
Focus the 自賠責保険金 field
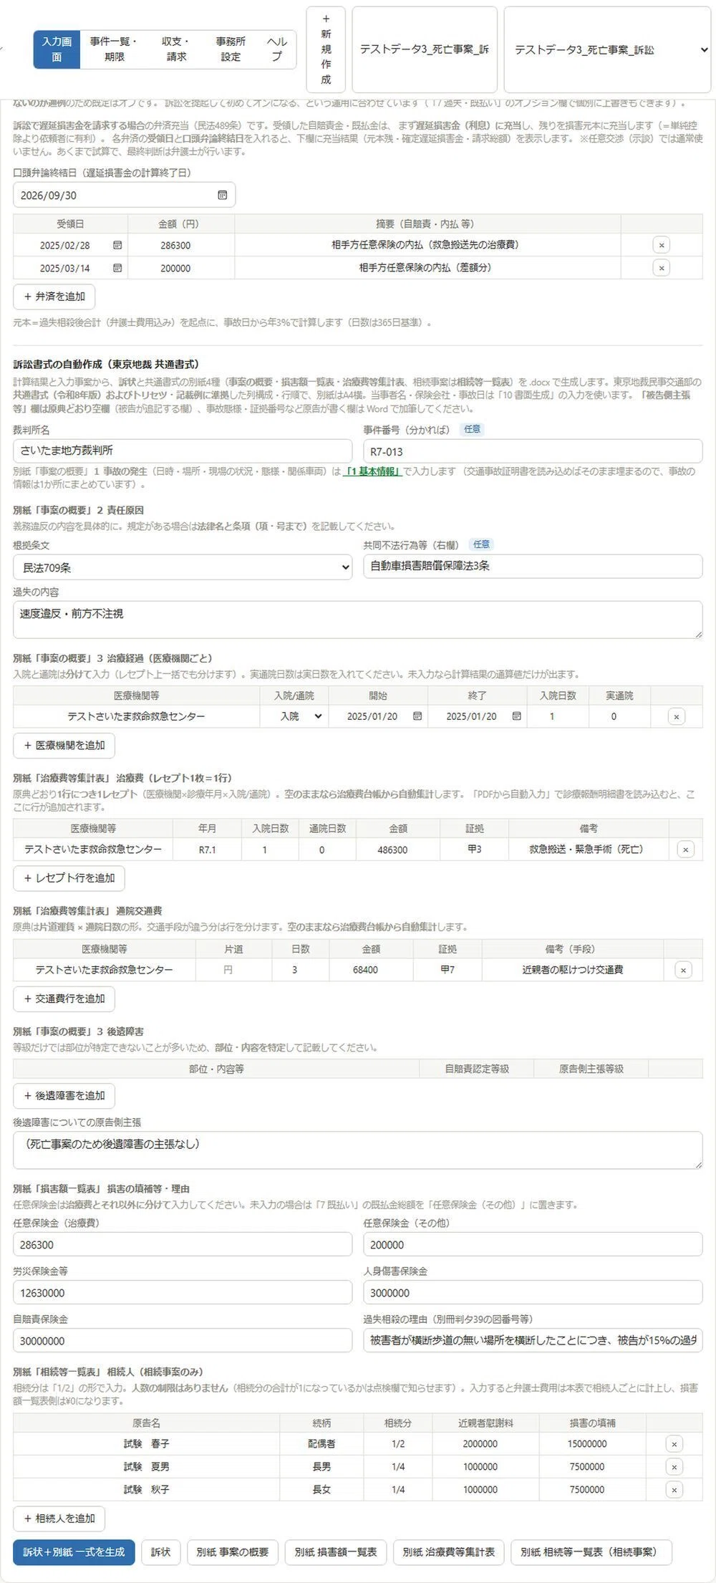[x=183, y=1341]
